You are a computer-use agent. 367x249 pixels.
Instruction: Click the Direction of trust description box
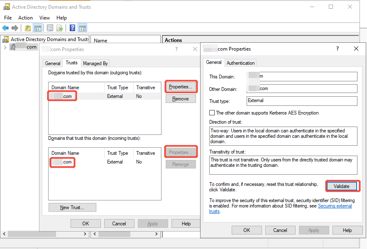point(283,136)
